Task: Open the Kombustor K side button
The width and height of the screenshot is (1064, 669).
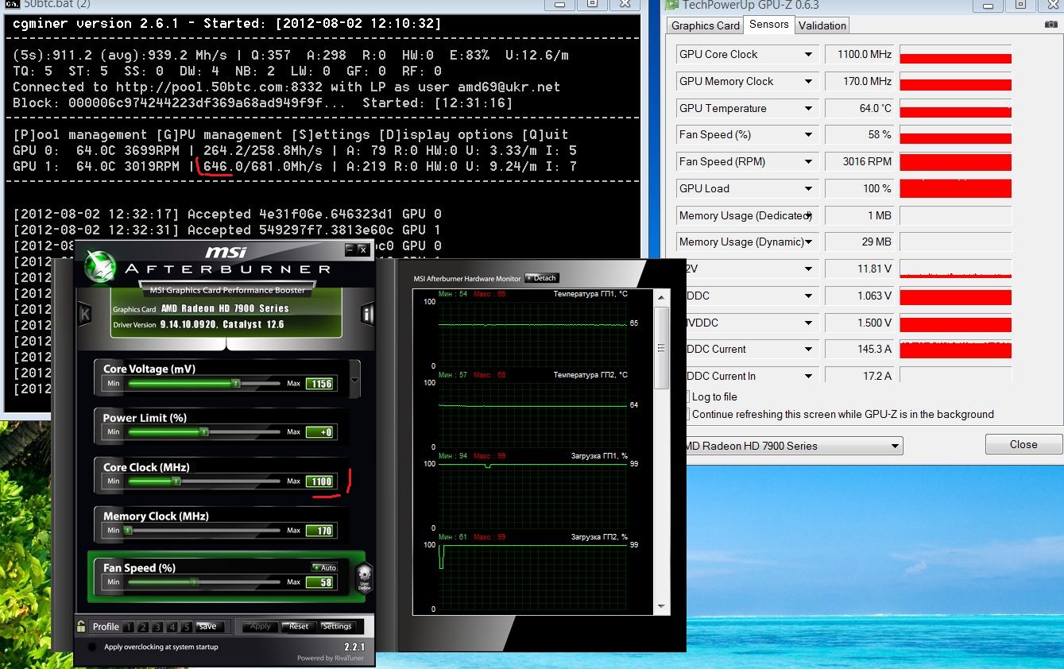Action: click(85, 315)
